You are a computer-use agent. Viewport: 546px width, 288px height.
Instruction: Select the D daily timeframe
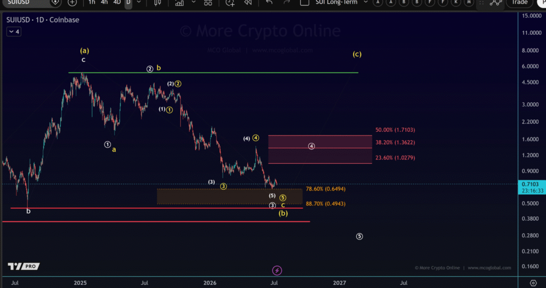click(128, 3)
